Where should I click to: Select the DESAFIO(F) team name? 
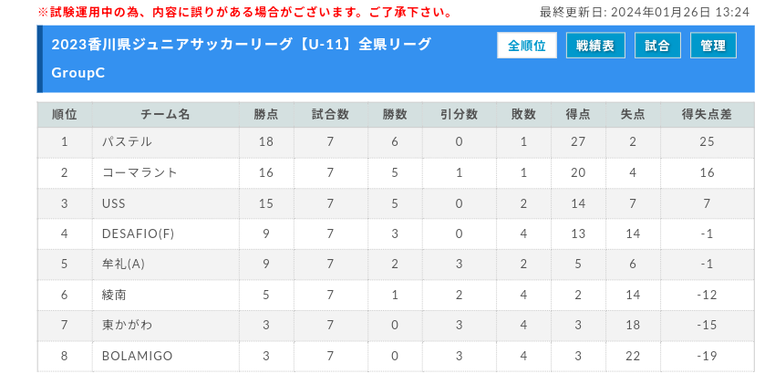[138, 234]
